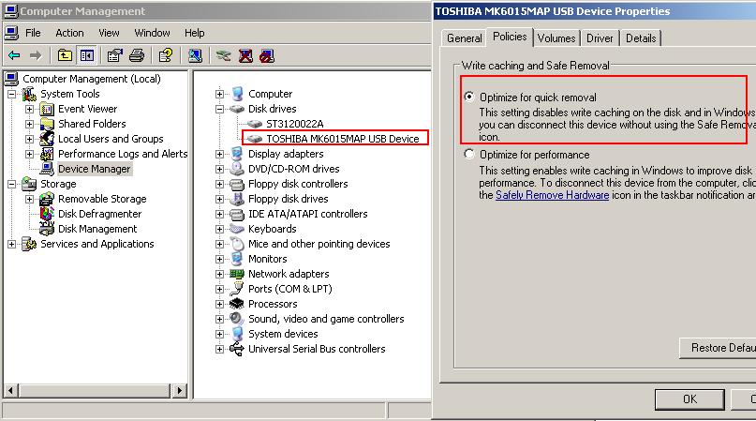Open the File menu
This screenshot has width=756, height=421.
[33, 33]
